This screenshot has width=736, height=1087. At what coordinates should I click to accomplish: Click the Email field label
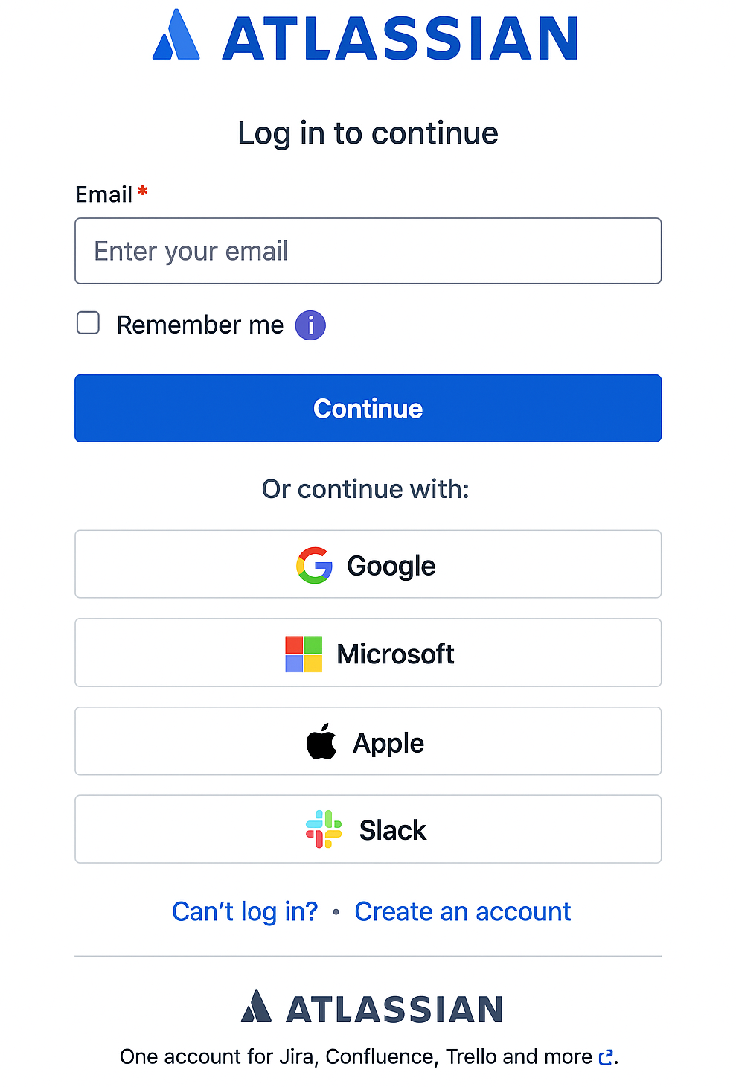pos(104,194)
